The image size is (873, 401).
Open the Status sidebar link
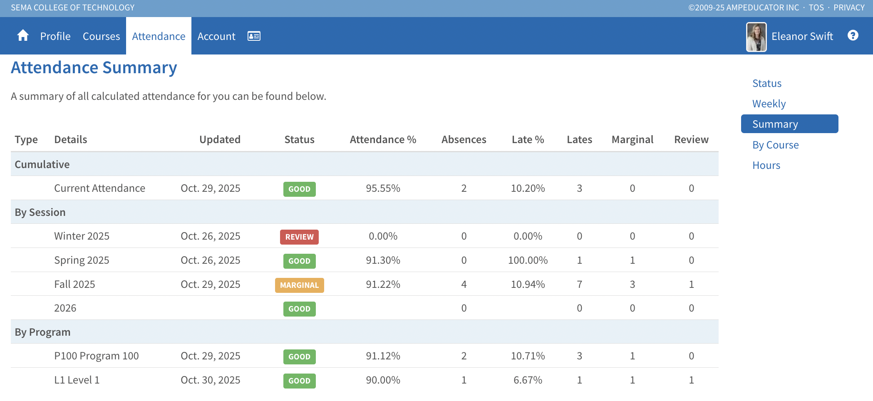766,83
